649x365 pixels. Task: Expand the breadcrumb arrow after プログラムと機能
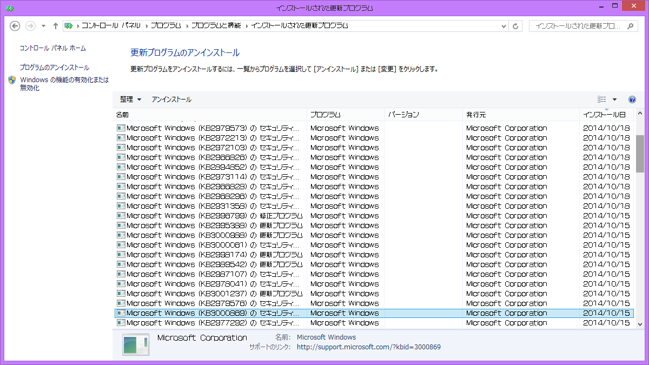tap(246, 26)
